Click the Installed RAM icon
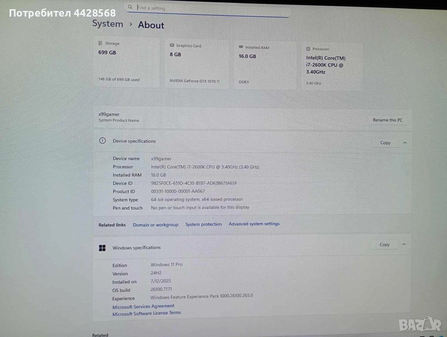The image size is (447, 337). 241,47
